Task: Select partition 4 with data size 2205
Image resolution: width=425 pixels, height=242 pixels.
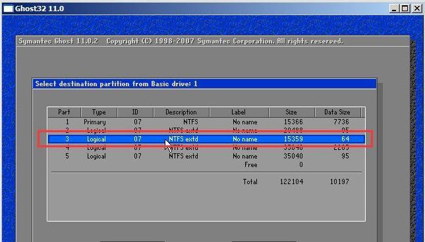Action: click(x=206, y=148)
